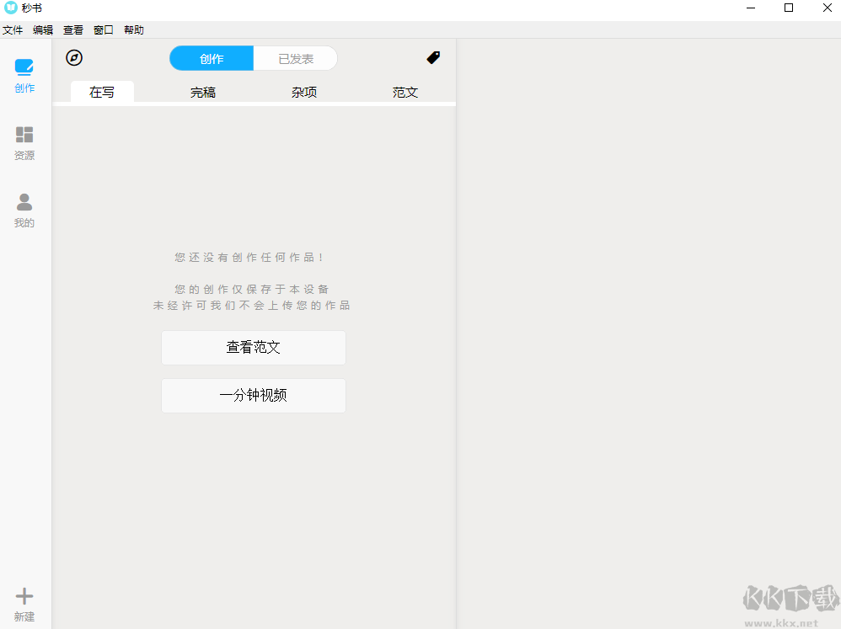841x629 pixels.
Task: Select the person icon labeled 我的
Action: [24, 202]
